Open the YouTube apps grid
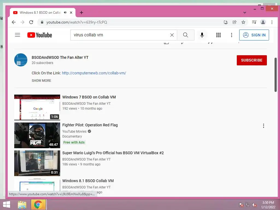The height and width of the screenshot is (210, 280). 218,35
